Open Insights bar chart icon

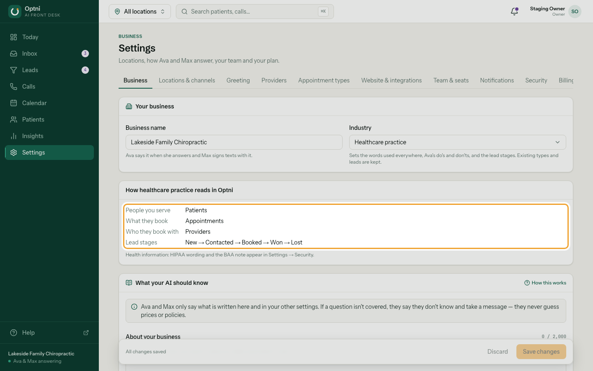point(14,136)
